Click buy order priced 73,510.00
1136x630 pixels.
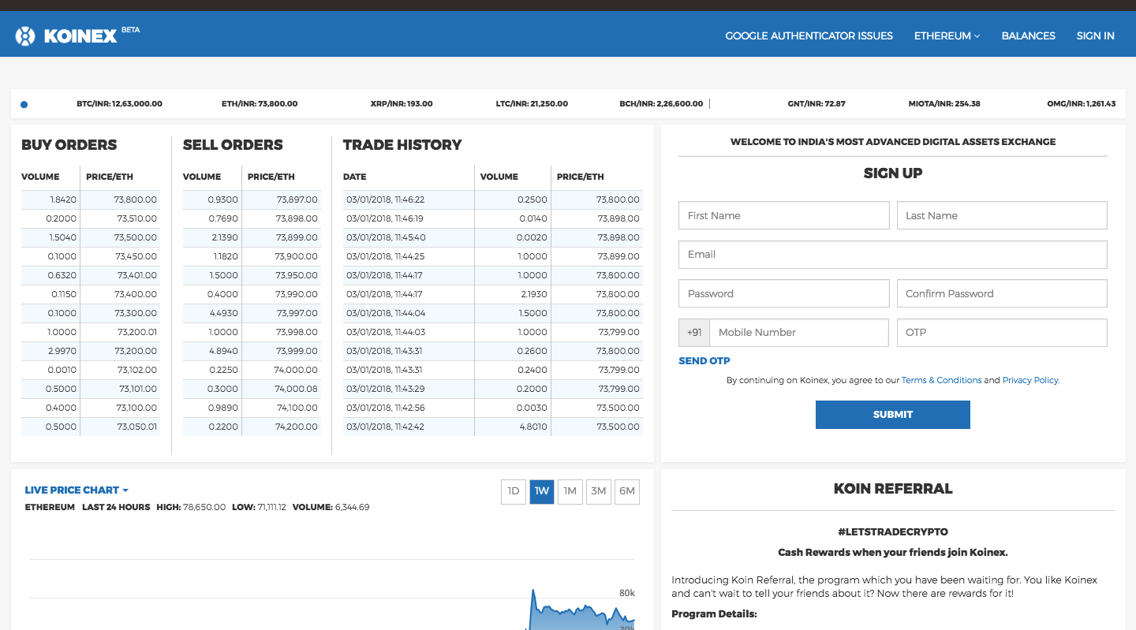click(91, 218)
